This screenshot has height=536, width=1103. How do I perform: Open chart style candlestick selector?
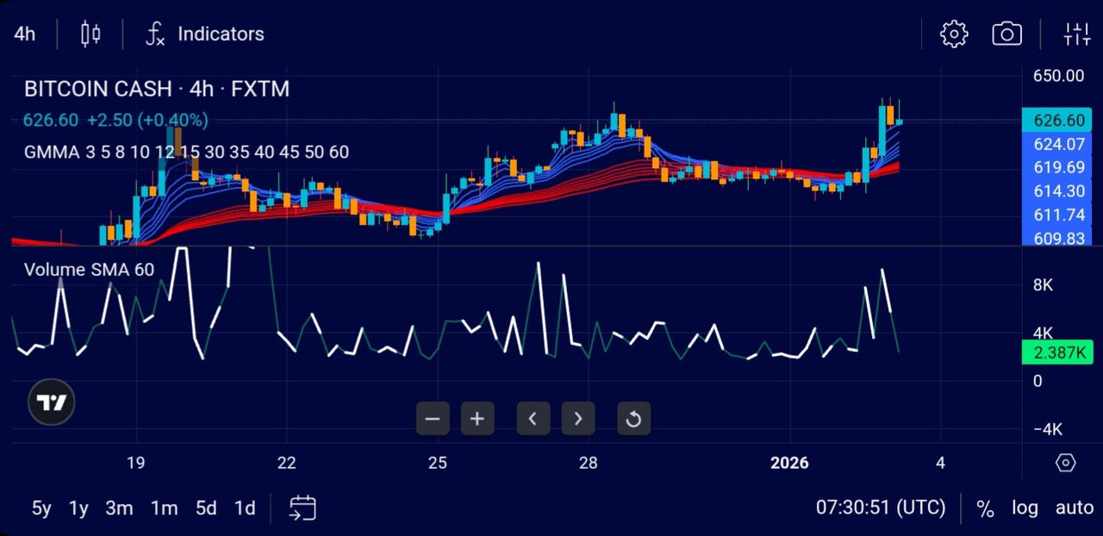[x=90, y=34]
